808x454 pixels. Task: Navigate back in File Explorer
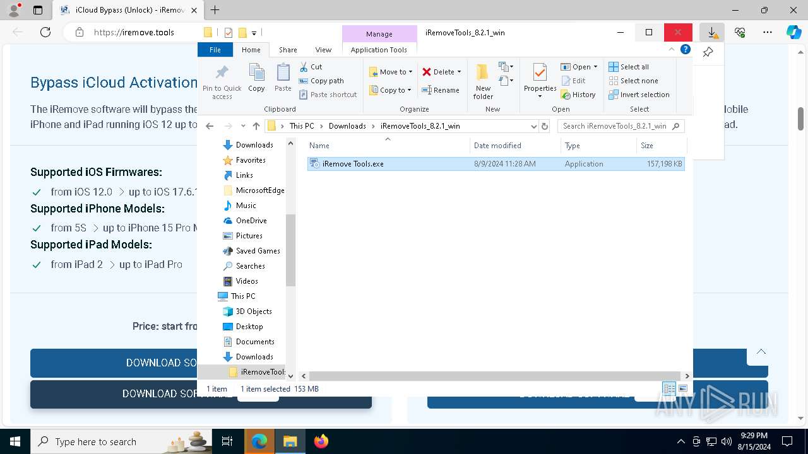(x=210, y=126)
